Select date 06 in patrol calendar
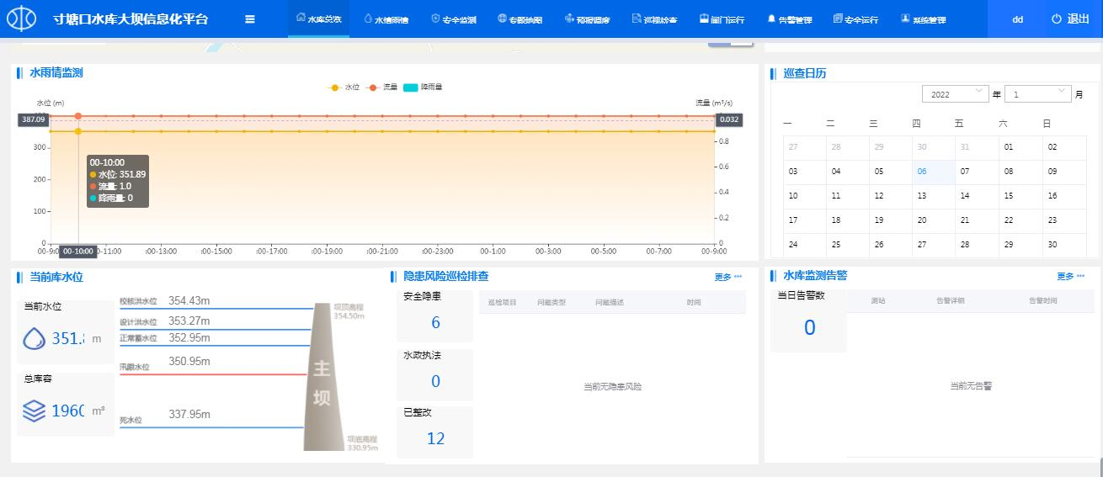The height and width of the screenshot is (477, 1103). 922,172
